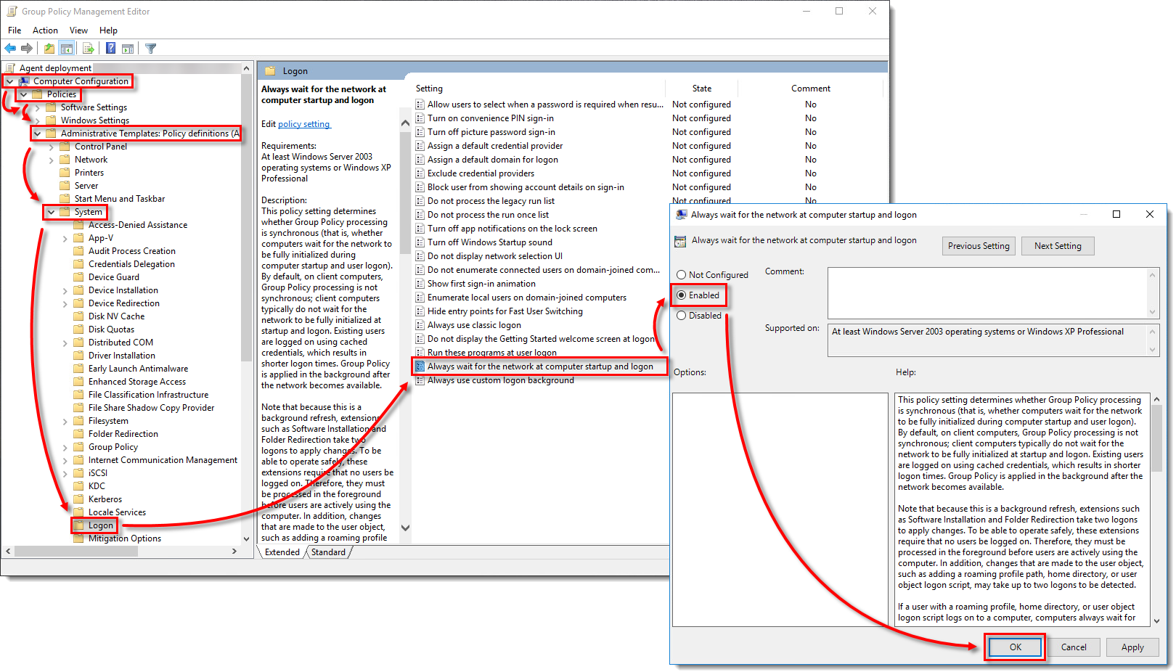1176x672 pixels.
Task: Click the Export List toolbar icon
Action: pos(89,49)
